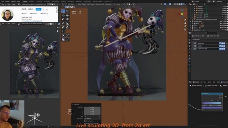Click the pan hand in lower image editor
This screenshot has width=228, height=128.
[58, 31]
